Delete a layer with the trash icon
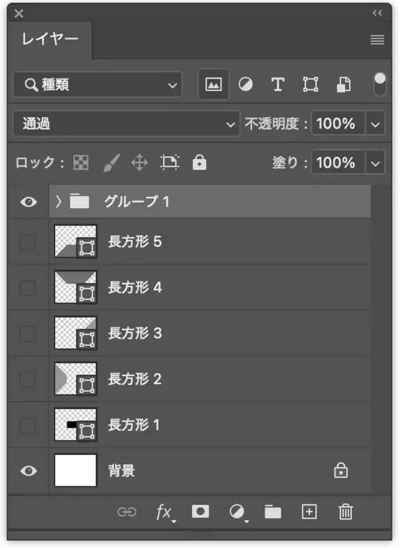399x550 pixels. (x=345, y=512)
